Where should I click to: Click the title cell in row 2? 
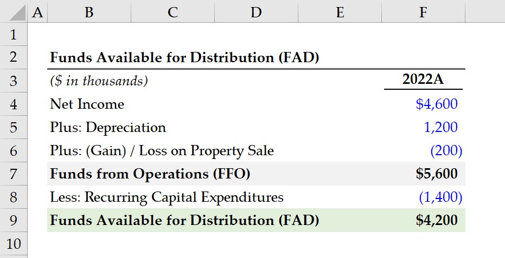coord(184,57)
